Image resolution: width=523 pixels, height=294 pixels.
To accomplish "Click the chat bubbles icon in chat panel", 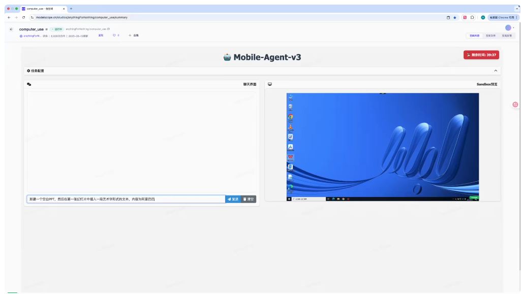I will click(29, 84).
